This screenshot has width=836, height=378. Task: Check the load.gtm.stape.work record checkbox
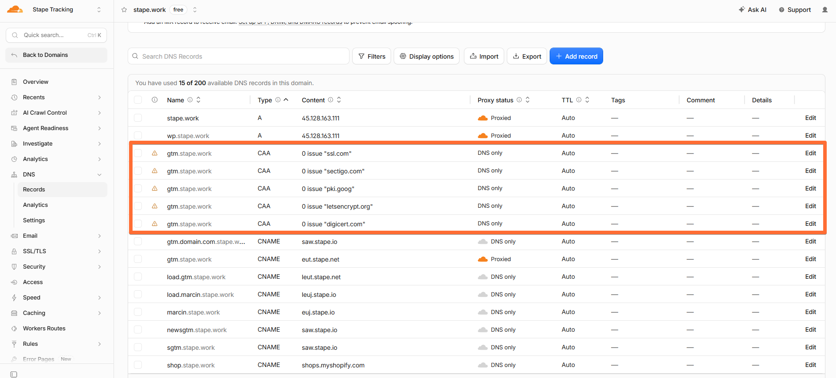pos(138,277)
